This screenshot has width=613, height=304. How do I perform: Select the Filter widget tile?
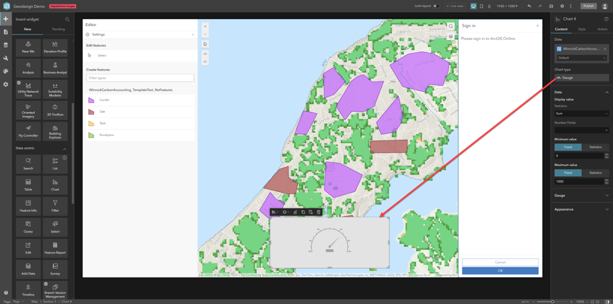pyautogui.click(x=55, y=206)
